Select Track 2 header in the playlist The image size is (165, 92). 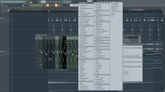pos(5,20)
